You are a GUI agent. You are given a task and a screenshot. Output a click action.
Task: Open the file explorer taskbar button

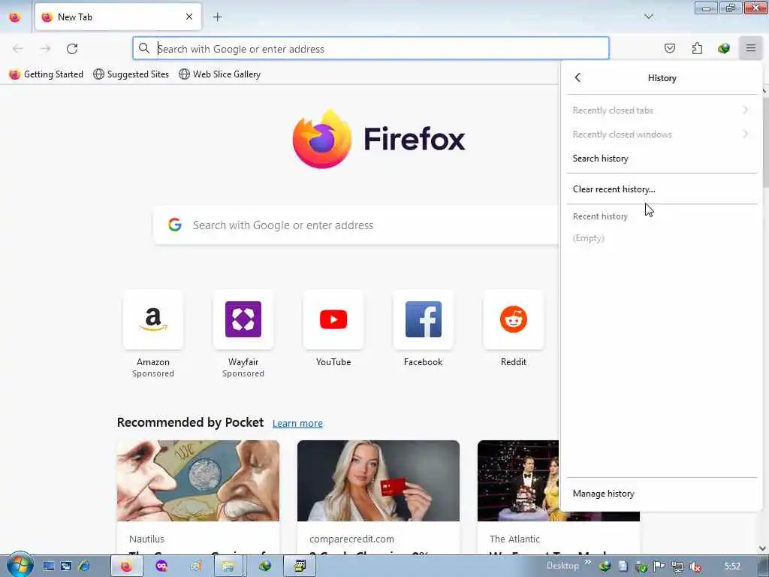tap(230, 566)
